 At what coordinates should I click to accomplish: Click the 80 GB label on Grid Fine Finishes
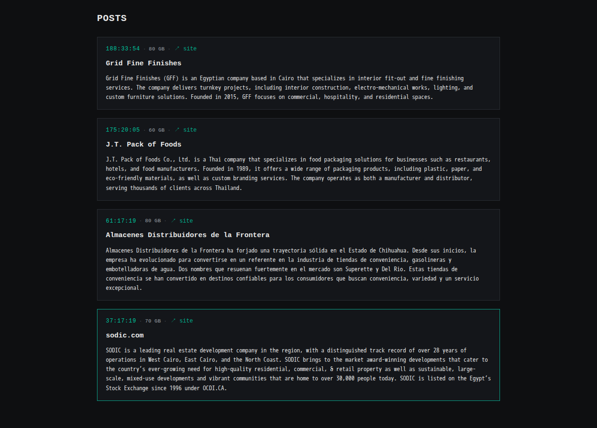[157, 49]
